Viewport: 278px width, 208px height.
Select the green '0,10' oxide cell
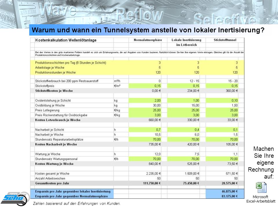coord(222,101)
